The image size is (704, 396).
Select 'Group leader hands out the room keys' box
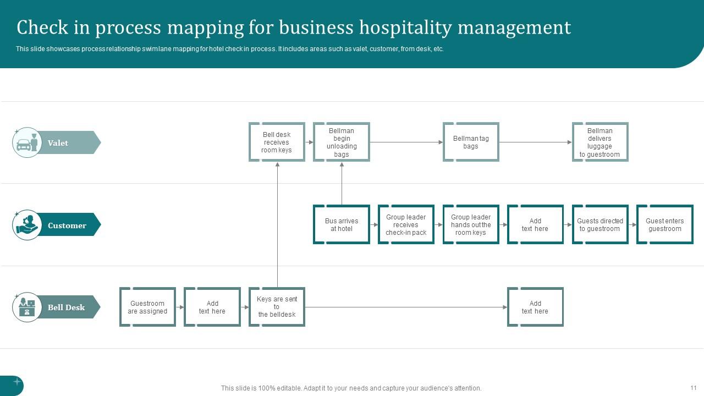click(x=471, y=224)
